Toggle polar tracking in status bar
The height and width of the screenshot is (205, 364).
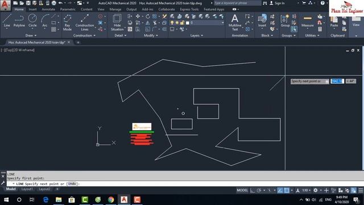259,191
